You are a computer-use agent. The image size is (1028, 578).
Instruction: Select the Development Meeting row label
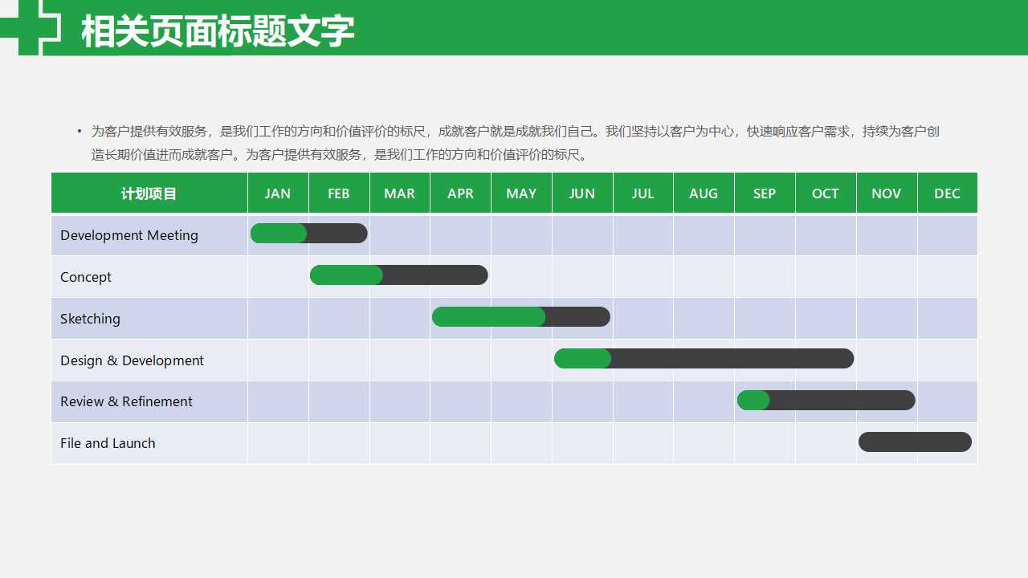pyautogui.click(x=129, y=235)
